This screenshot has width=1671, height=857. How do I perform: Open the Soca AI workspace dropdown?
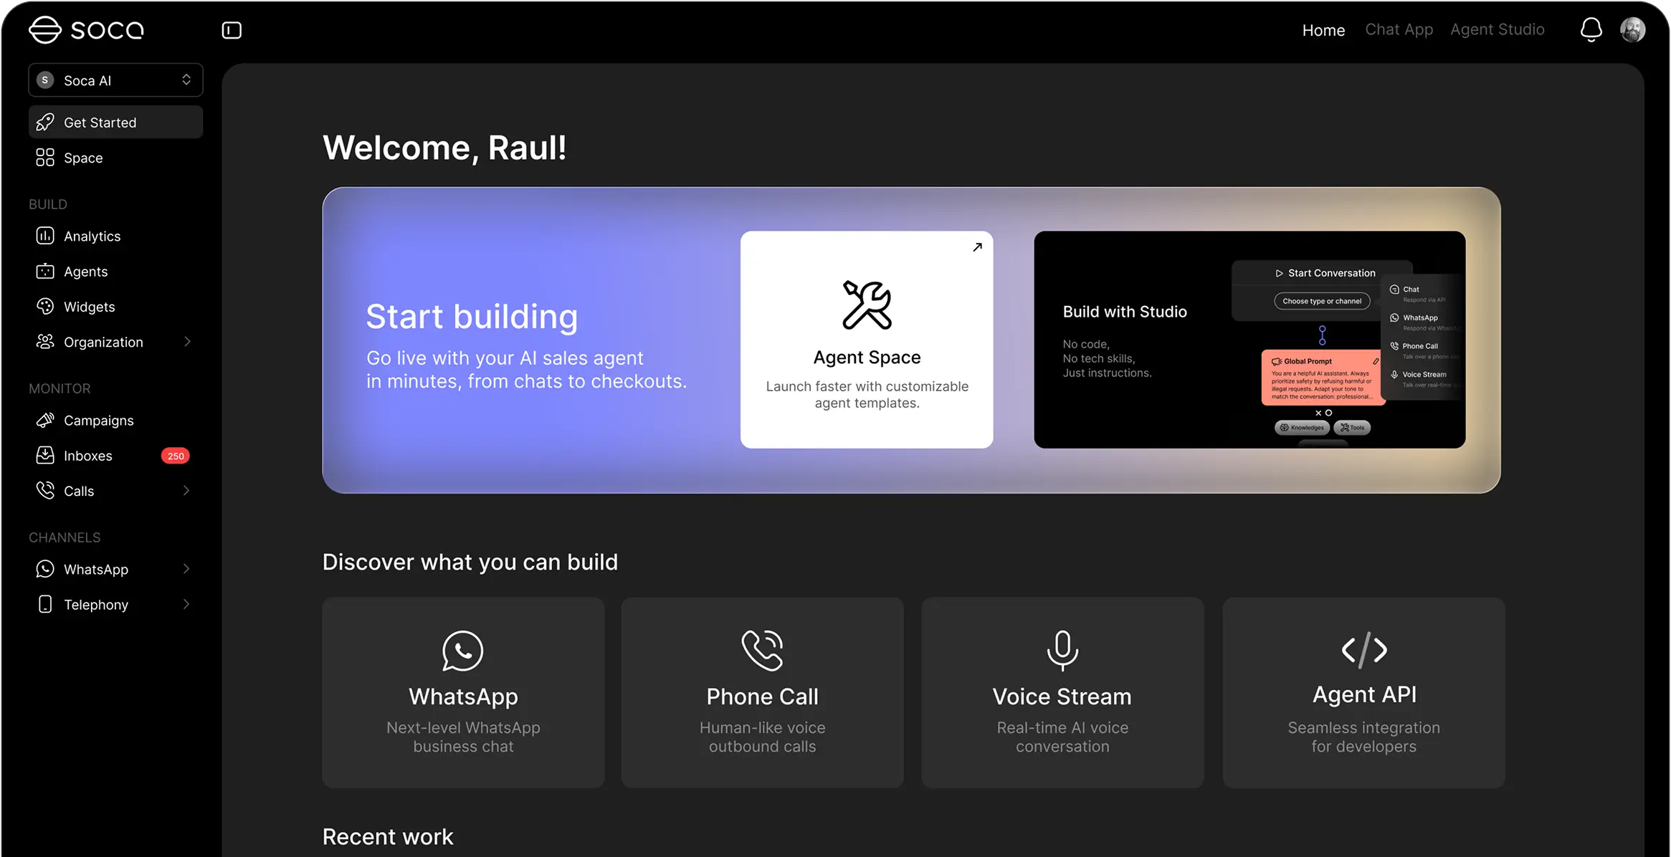[115, 80]
